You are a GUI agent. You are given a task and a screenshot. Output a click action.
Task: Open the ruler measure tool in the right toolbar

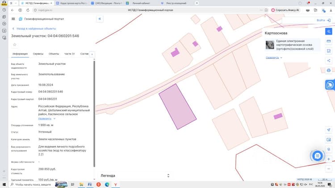point(329,41)
